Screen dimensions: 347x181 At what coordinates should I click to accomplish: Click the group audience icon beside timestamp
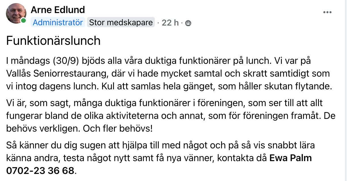pos(188,23)
